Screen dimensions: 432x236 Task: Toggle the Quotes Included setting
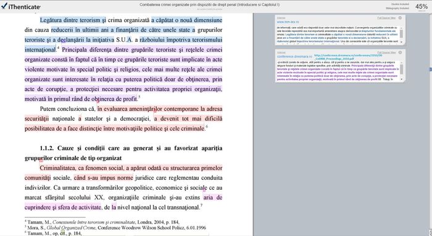pyautogui.click(x=400, y=4)
